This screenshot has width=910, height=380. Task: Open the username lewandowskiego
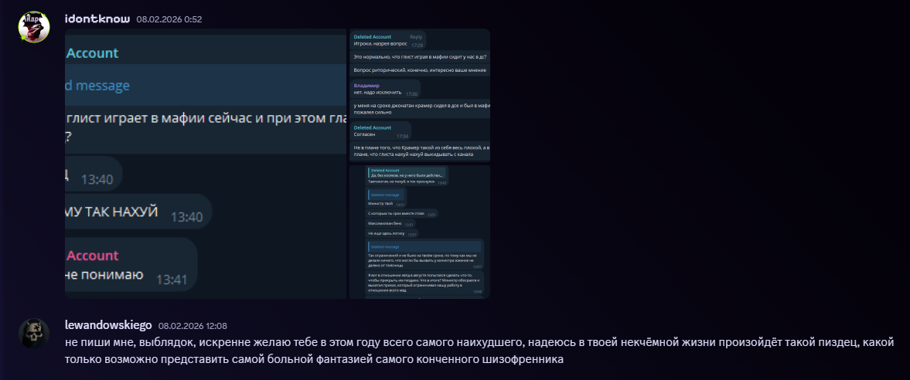(x=108, y=325)
